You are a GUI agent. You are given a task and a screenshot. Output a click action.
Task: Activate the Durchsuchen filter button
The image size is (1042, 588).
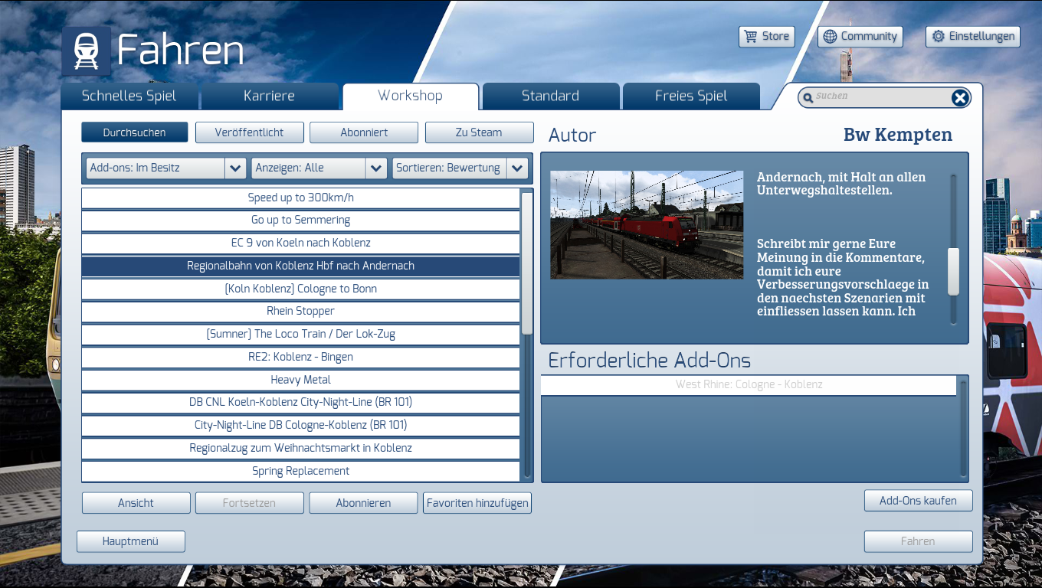pyautogui.click(x=134, y=132)
